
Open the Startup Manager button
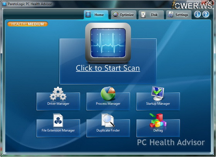[x=158, y=101]
